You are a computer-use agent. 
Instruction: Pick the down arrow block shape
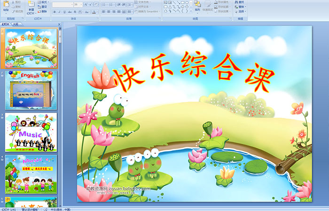pos(187,7)
